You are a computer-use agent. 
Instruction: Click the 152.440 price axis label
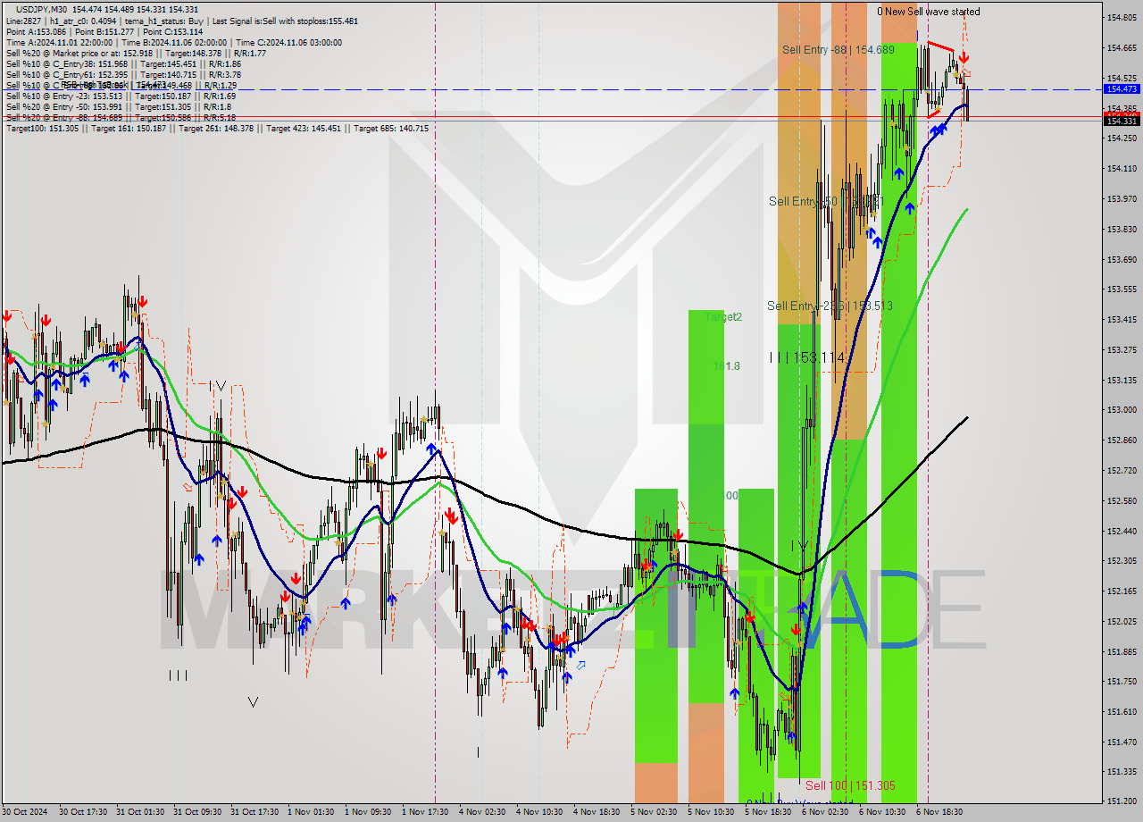(x=1122, y=531)
